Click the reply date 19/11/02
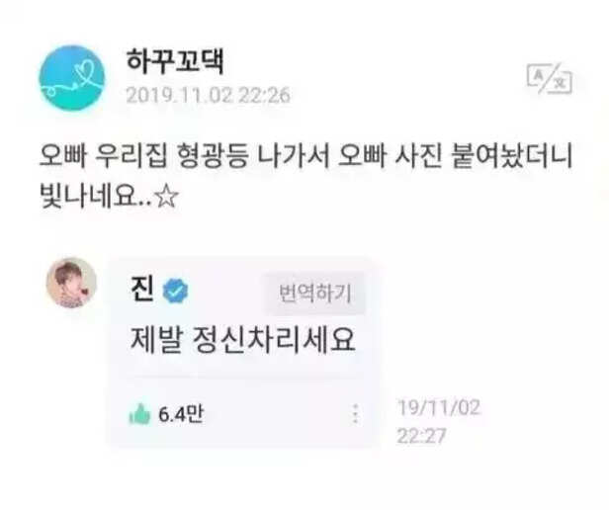 (x=439, y=407)
